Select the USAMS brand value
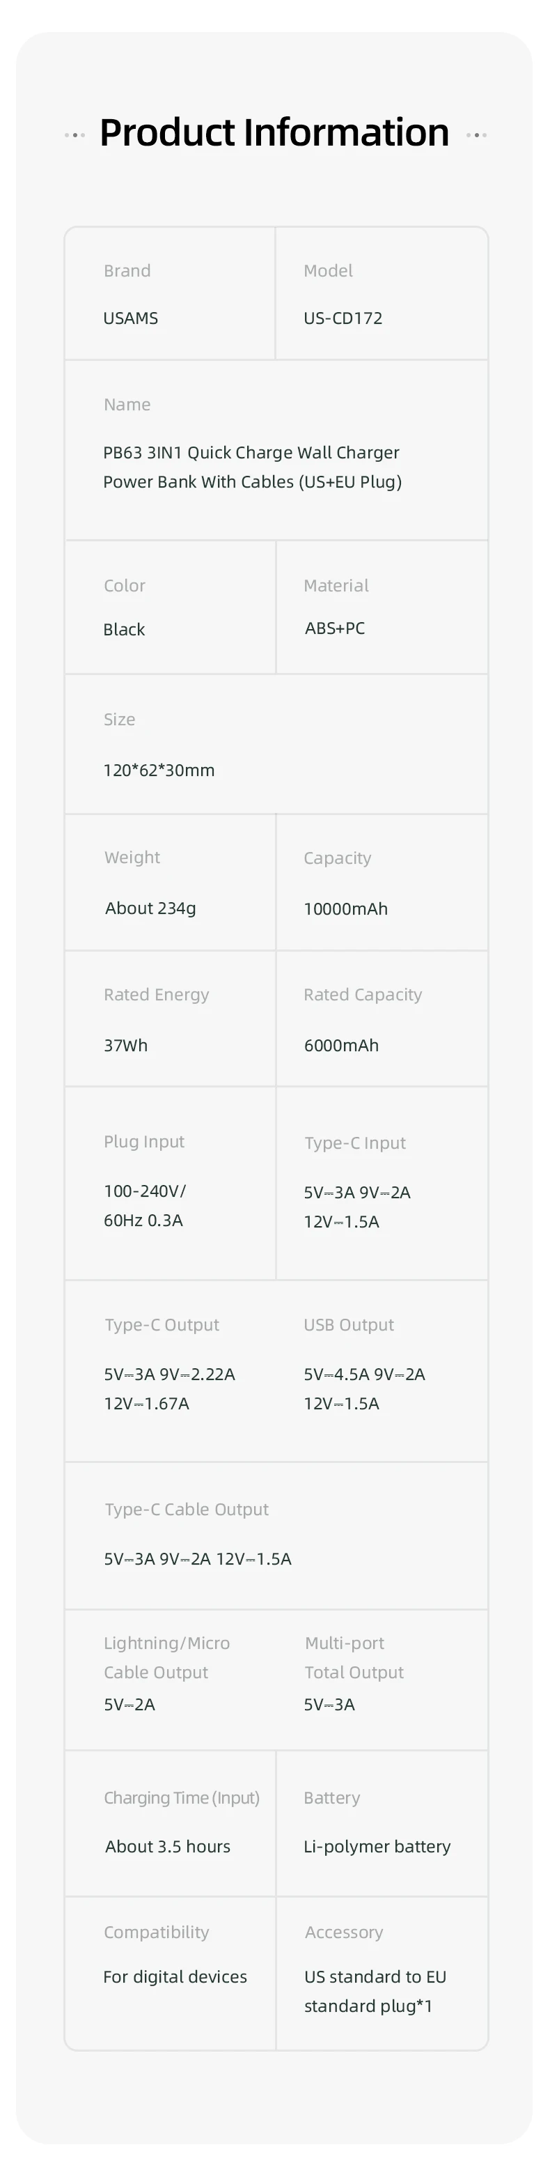The image size is (550, 2161). (131, 318)
